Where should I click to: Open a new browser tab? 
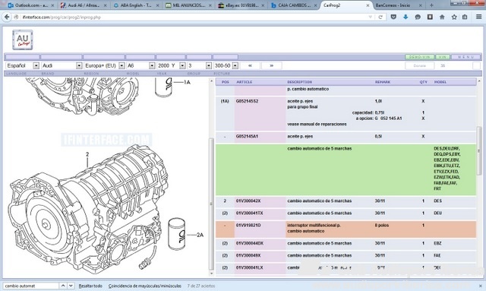click(x=431, y=5)
